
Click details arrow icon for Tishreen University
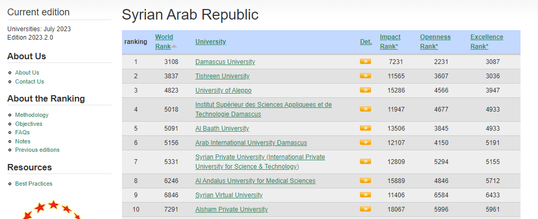(365, 76)
